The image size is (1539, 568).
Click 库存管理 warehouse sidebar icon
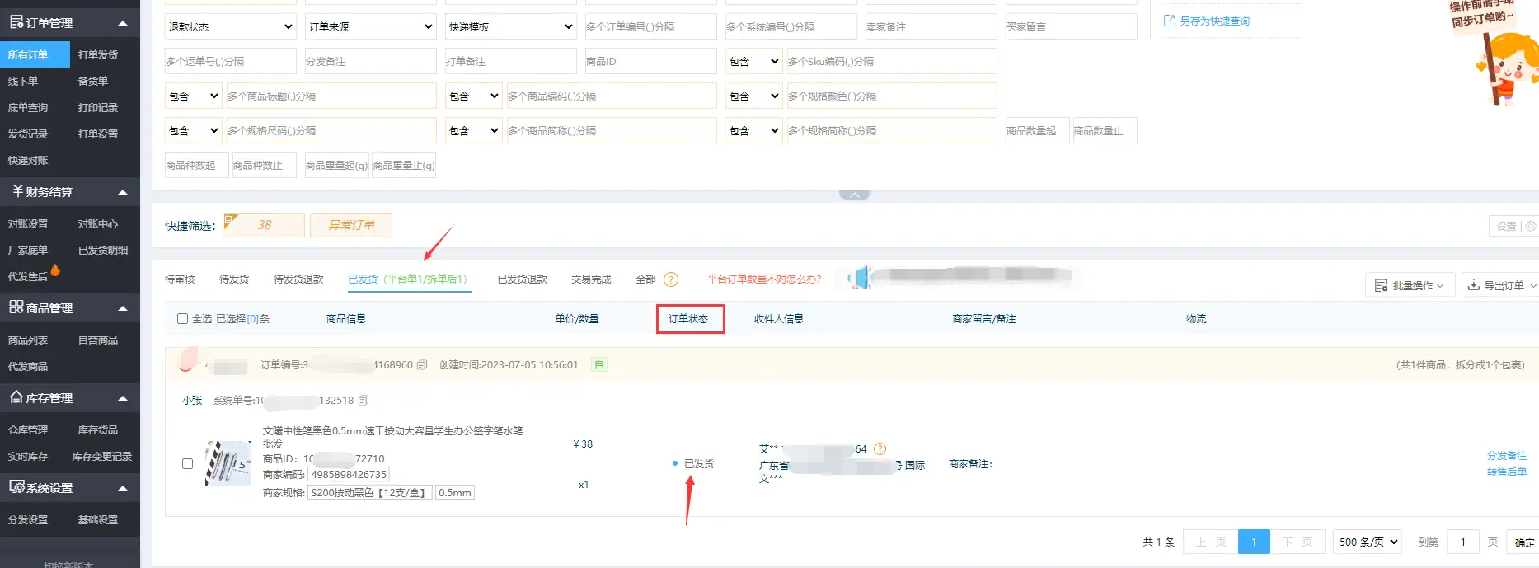(x=16, y=397)
